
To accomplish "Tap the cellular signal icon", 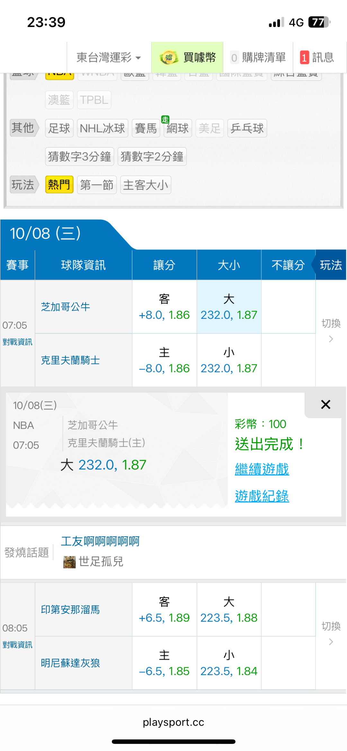I will pyautogui.click(x=276, y=22).
